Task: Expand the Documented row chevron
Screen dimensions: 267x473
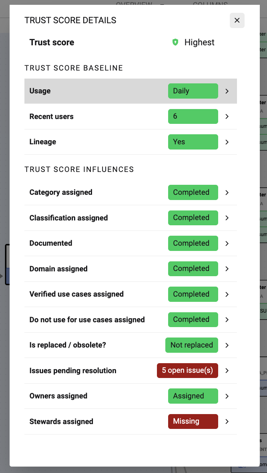Action: coord(227,243)
